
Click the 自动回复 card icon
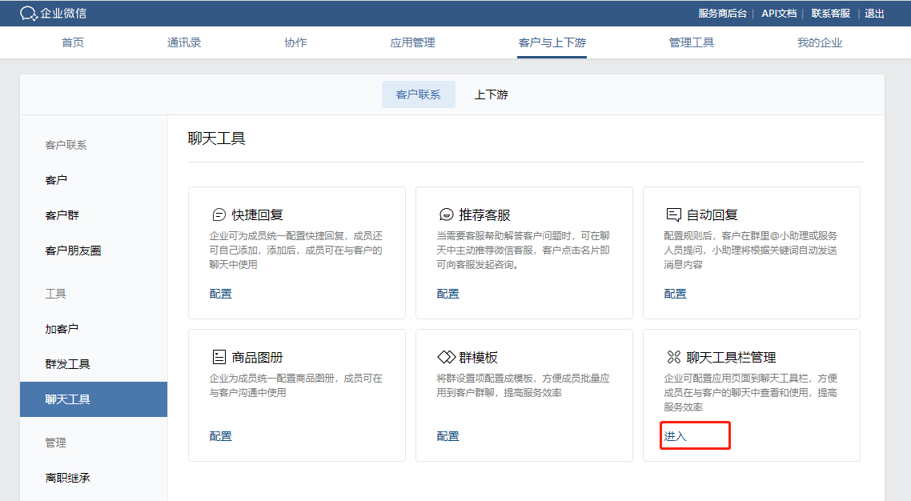click(673, 214)
